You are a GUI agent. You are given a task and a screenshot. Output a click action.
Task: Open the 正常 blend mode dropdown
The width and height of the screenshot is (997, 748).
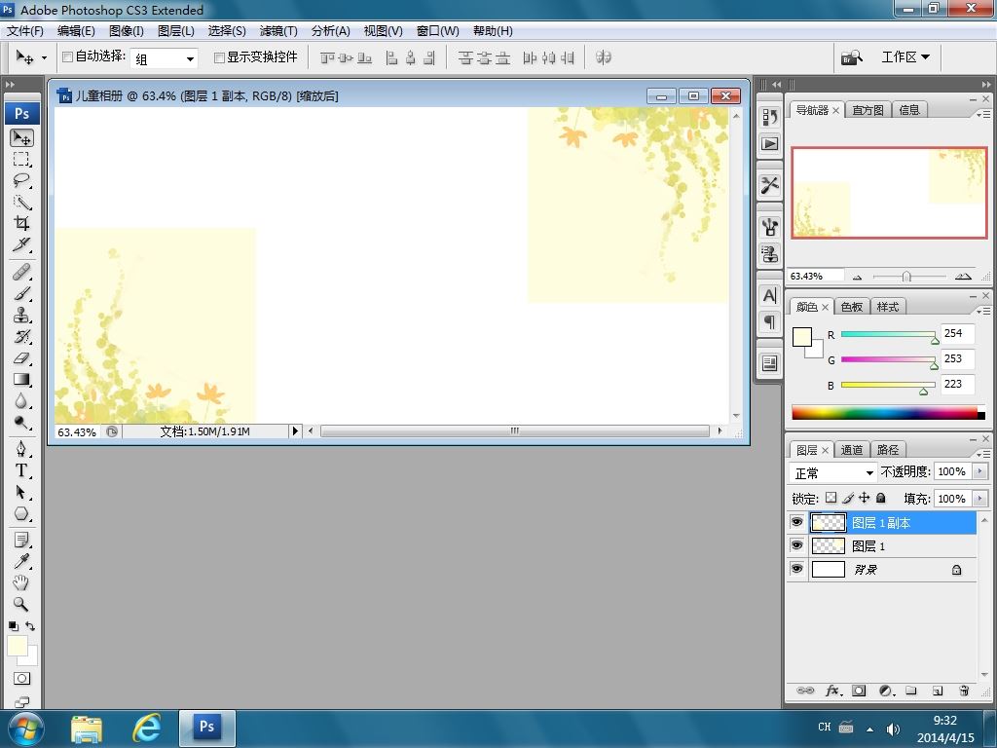pos(832,472)
